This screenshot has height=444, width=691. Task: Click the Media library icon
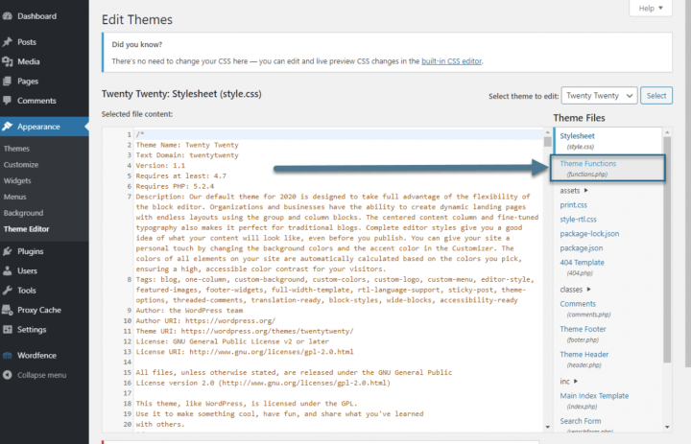coord(7,61)
